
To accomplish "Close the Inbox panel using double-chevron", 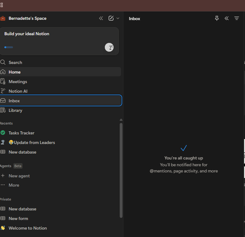I will (x=227, y=18).
